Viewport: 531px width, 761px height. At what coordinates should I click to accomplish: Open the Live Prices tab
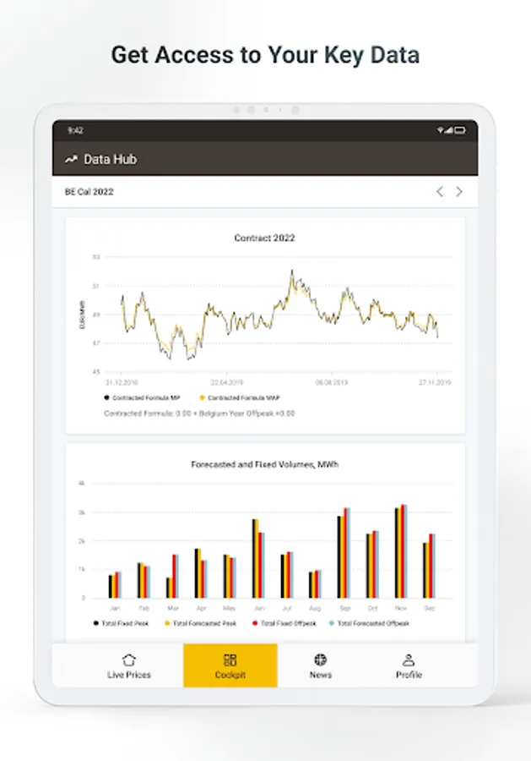[129, 665]
